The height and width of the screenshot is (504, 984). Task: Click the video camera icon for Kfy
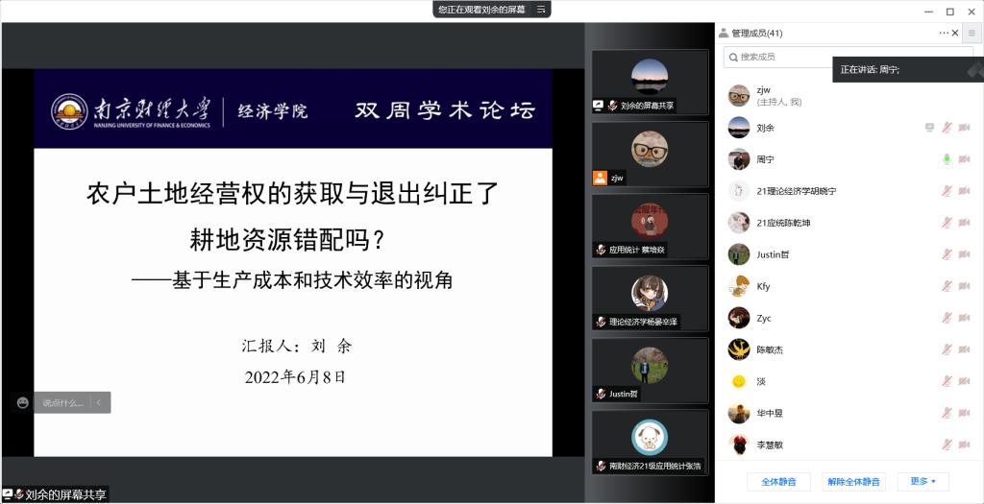click(x=964, y=286)
